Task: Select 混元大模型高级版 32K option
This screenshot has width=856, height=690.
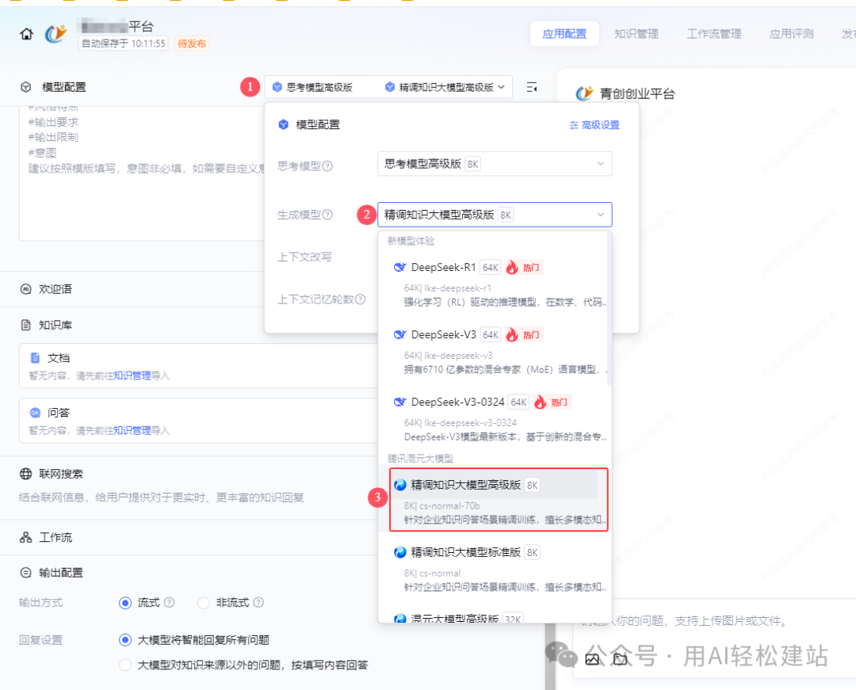Action: click(494, 618)
